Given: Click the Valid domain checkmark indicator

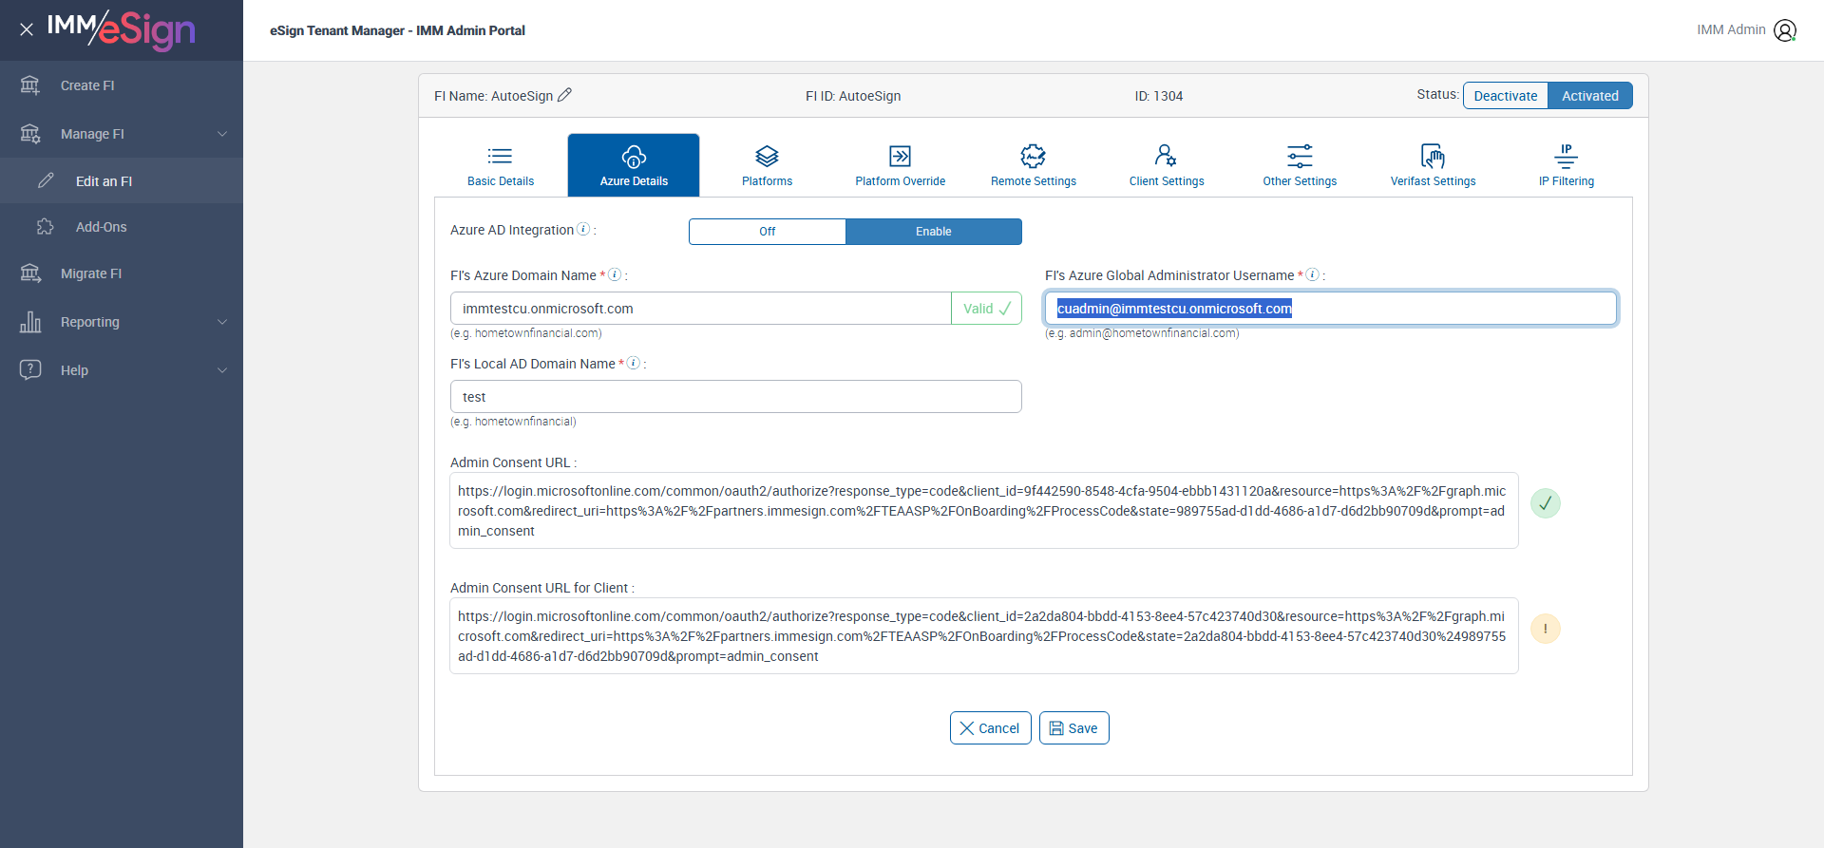Looking at the screenshot, I should tap(986, 309).
